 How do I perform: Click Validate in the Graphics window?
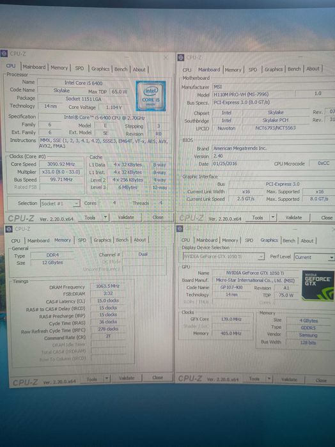pyautogui.click(x=289, y=380)
